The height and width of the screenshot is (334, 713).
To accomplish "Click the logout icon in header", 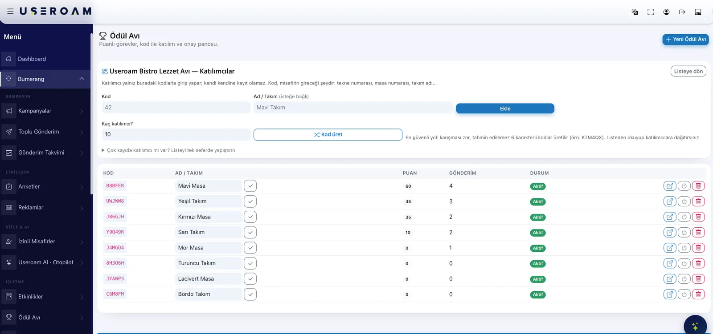I will (682, 12).
